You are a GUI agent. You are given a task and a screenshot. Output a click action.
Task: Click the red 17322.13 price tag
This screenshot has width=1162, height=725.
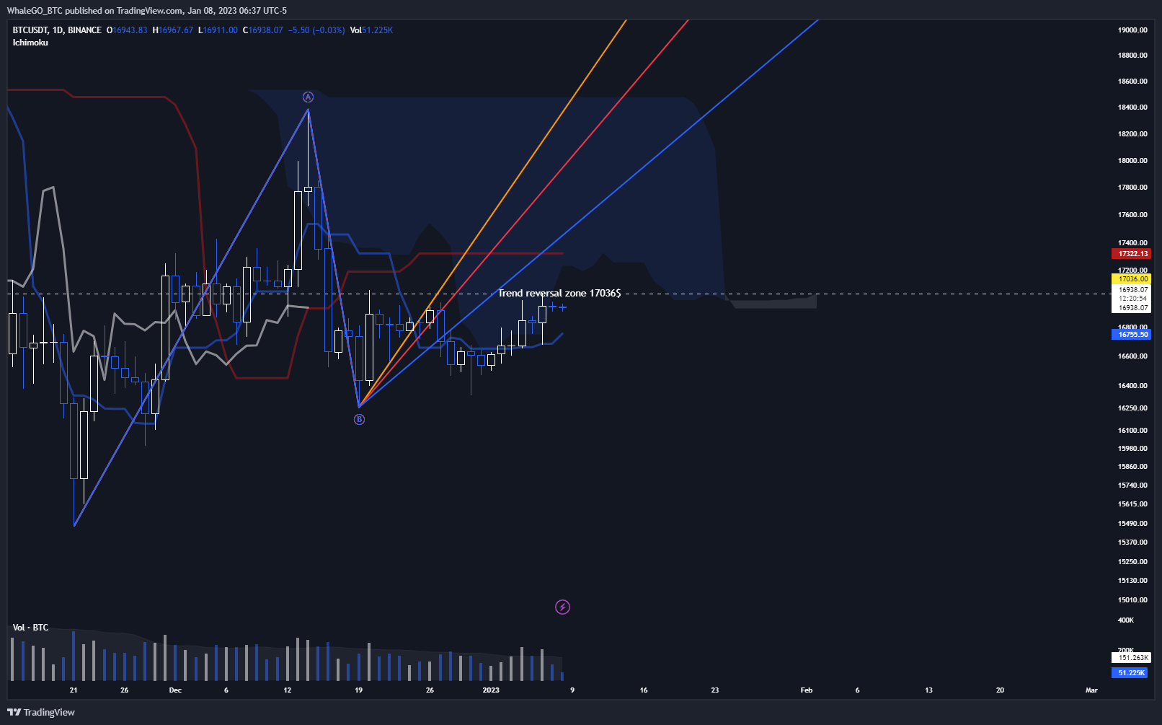tap(1132, 254)
